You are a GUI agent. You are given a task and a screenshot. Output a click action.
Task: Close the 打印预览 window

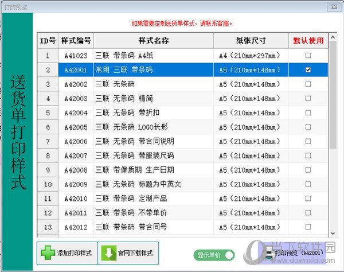tap(334, 7)
